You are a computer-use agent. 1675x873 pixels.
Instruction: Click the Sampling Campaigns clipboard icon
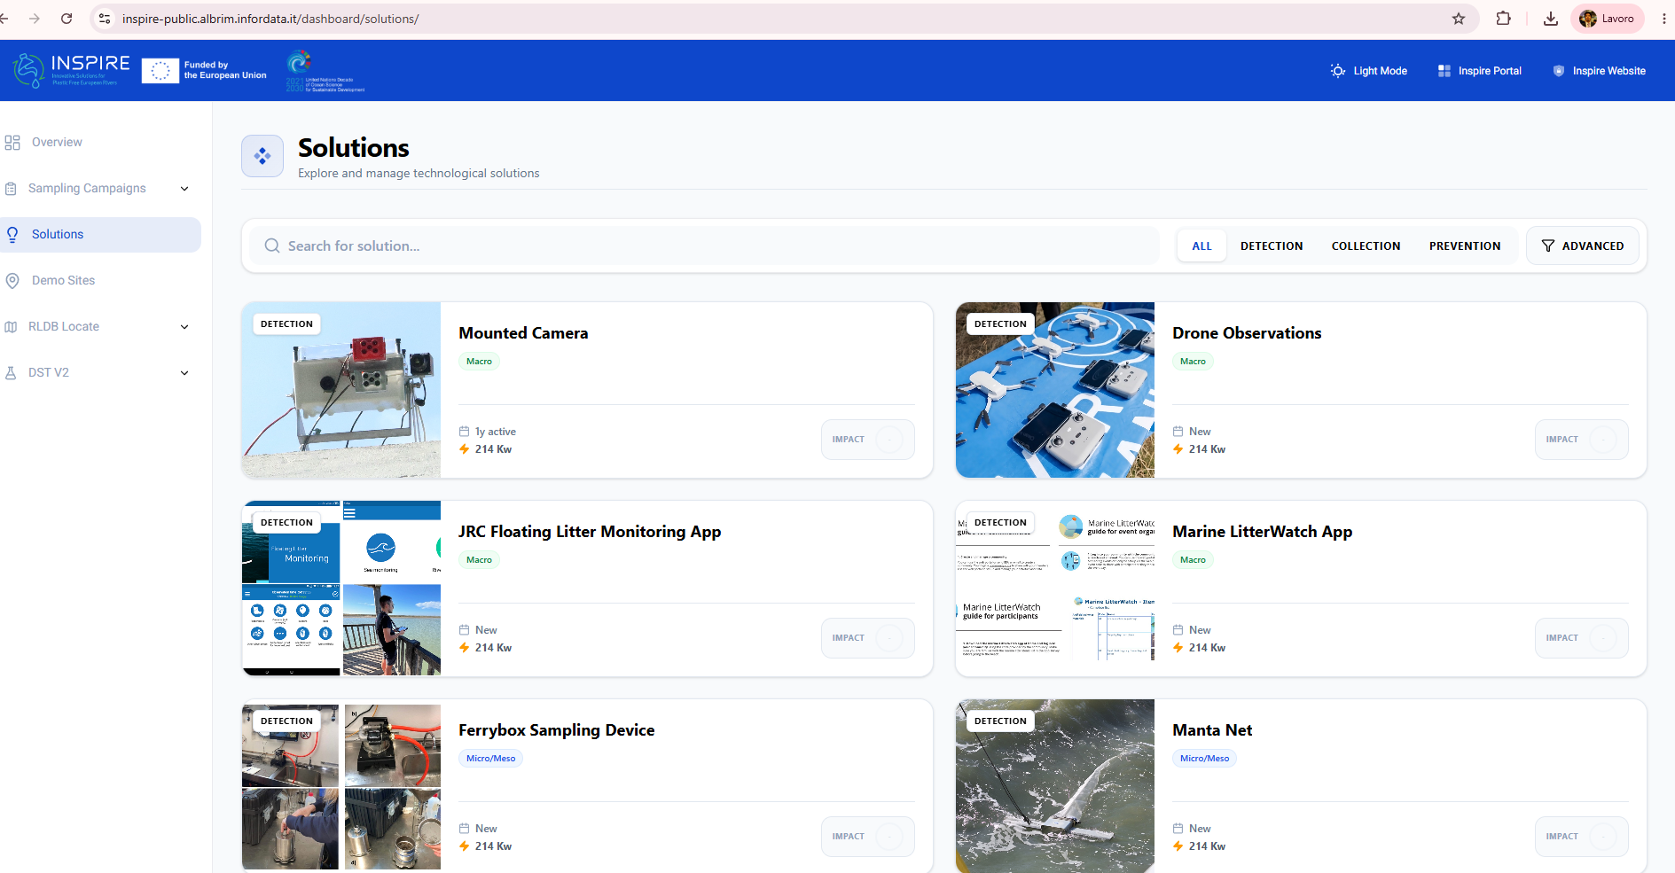click(11, 189)
